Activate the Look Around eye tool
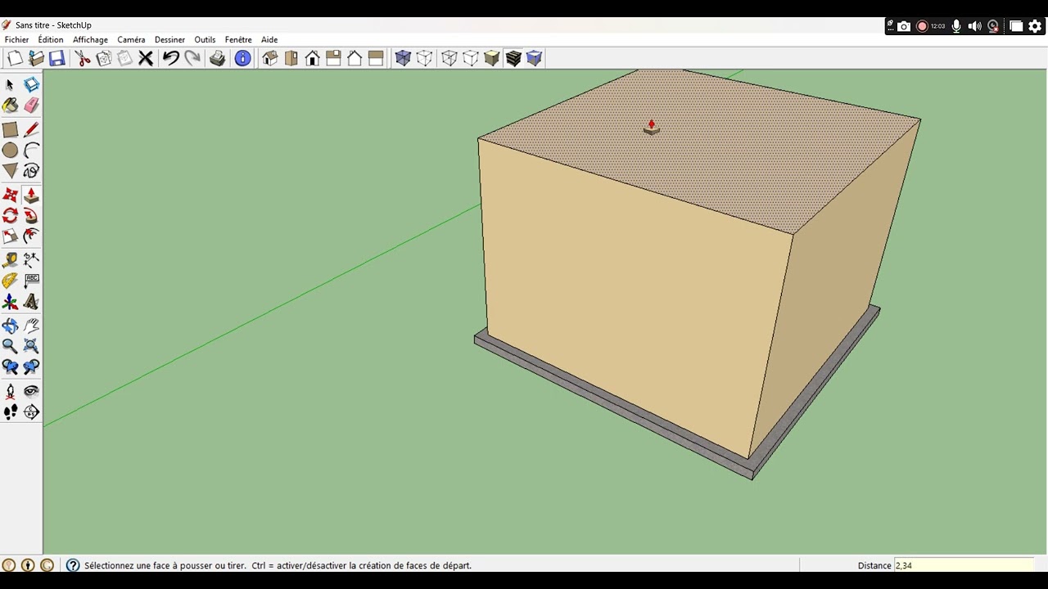 31,391
